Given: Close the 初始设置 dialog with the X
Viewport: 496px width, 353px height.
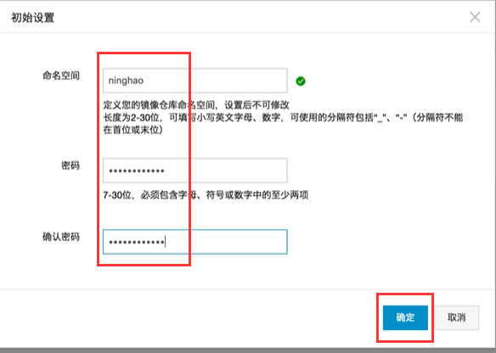Looking at the screenshot, I should click(475, 17).
